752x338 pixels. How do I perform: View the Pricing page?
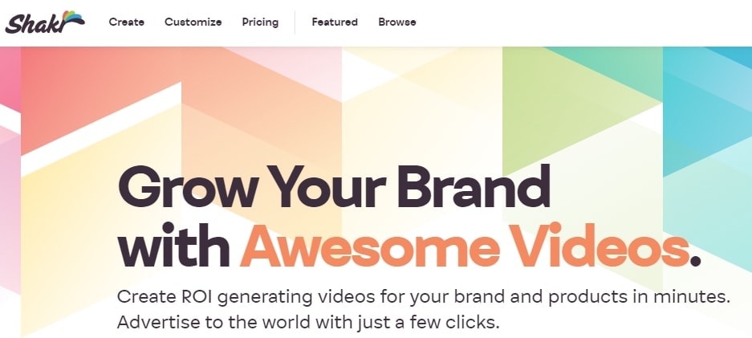pyautogui.click(x=260, y=22)
